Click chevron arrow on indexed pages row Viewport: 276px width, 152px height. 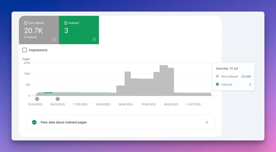tap(207, 122)
